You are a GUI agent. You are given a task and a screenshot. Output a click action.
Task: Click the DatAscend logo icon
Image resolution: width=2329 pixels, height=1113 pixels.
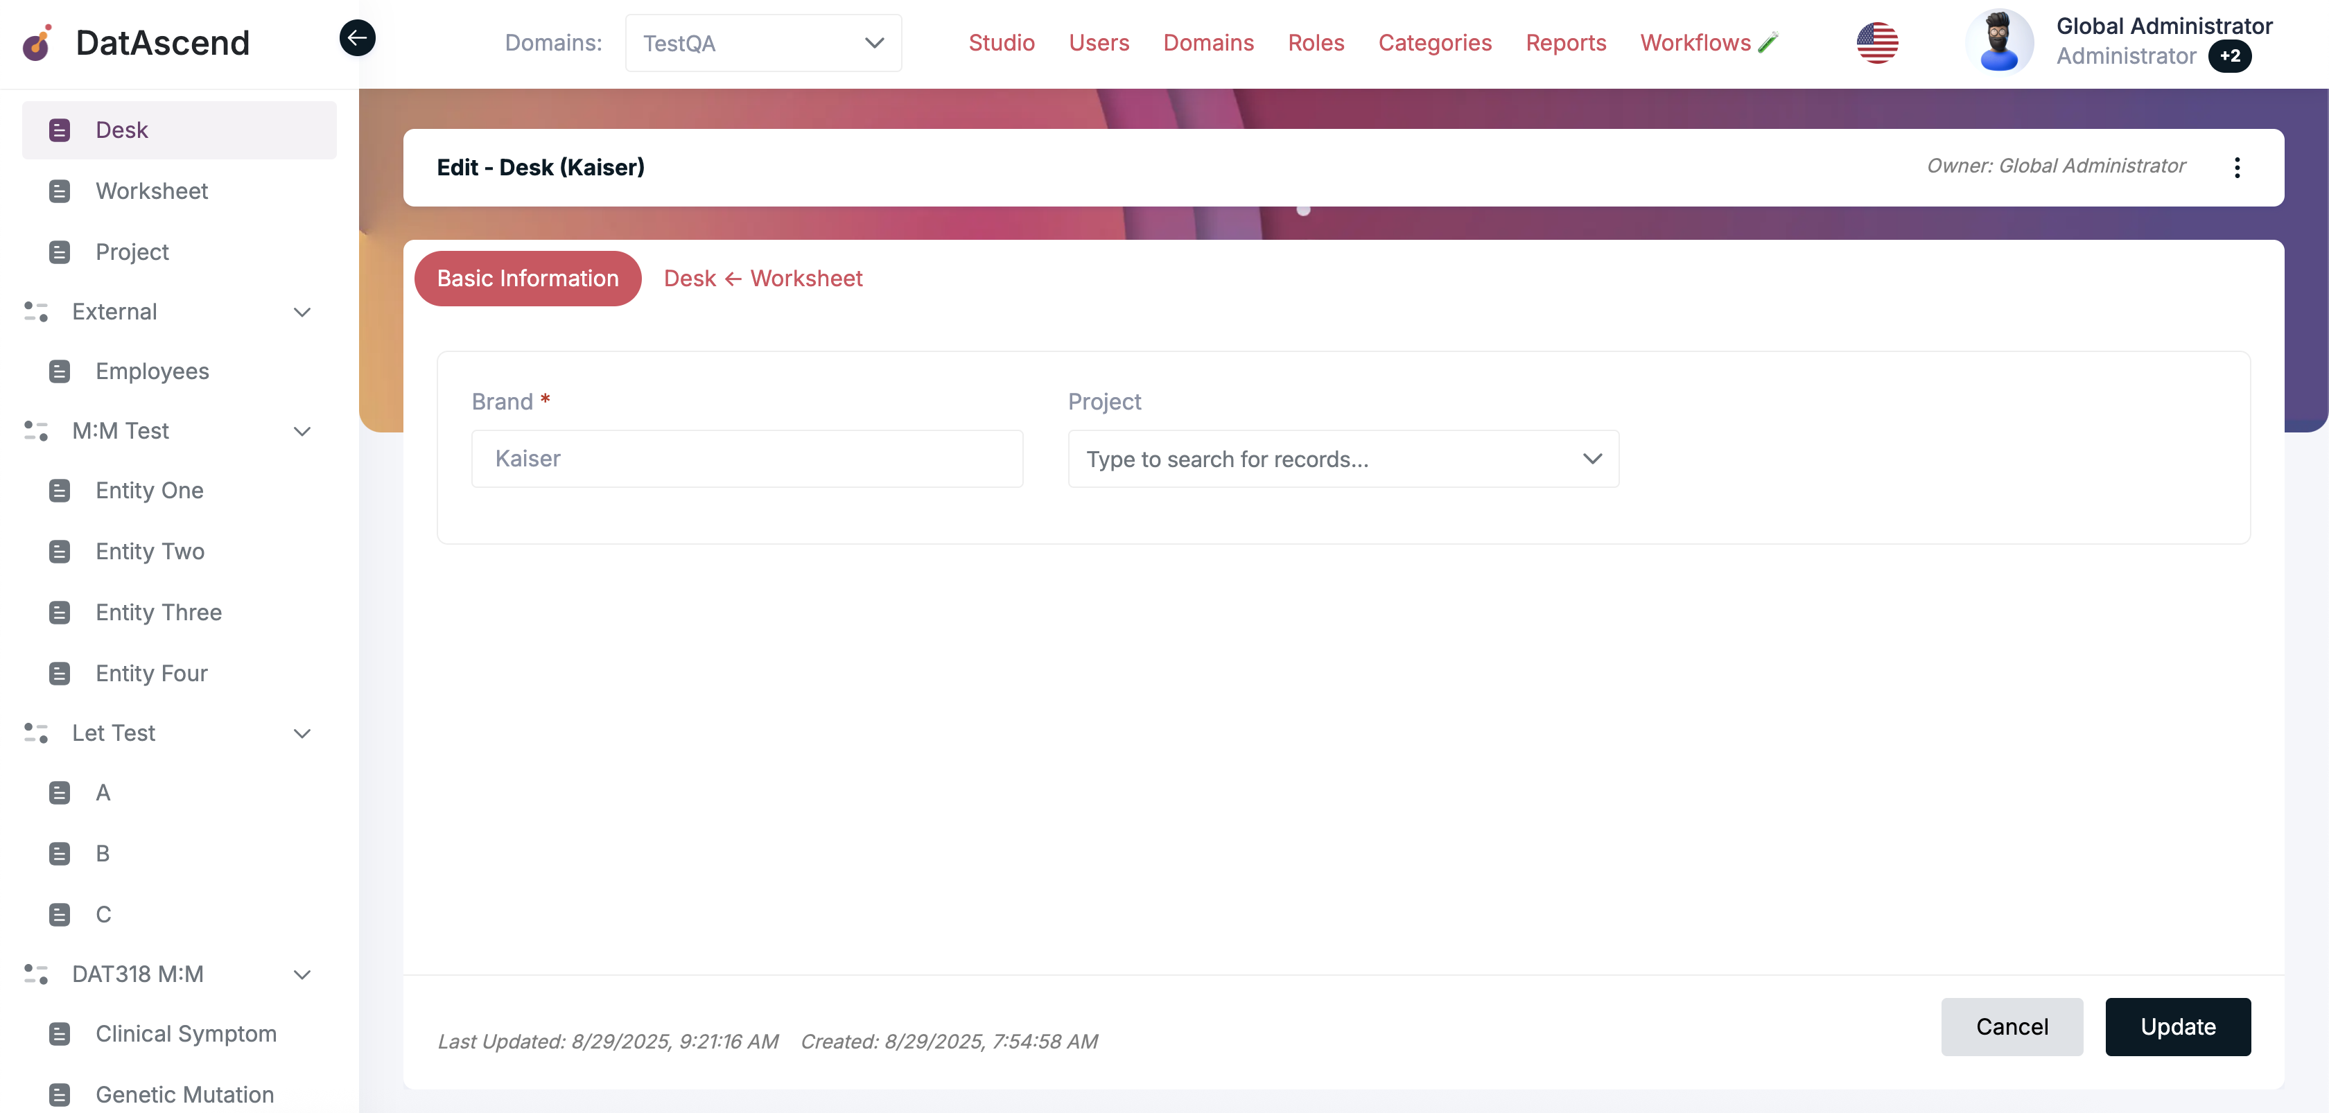click(x=37, y=42)
